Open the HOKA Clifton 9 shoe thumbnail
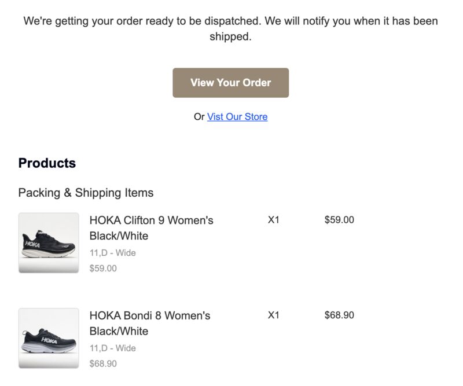The image size is (463, 386). pos(49,242)
